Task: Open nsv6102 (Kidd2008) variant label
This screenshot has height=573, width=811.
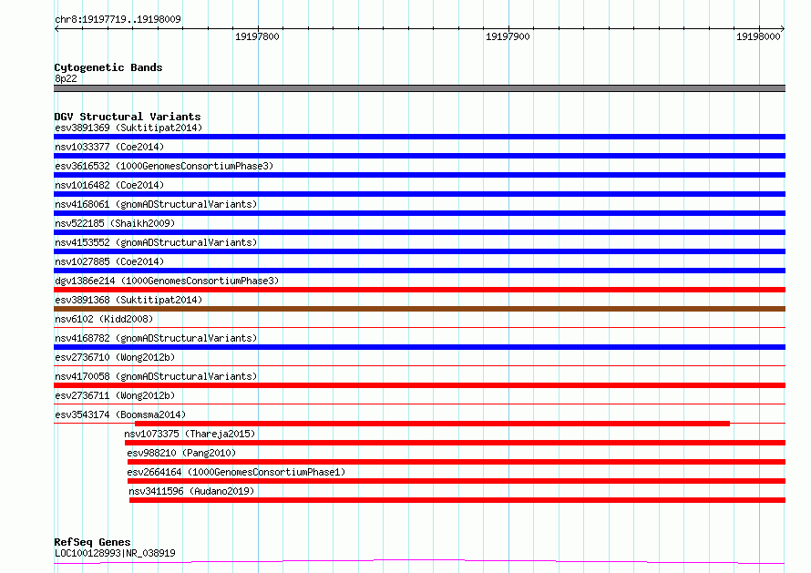Action: click(104, 319)
